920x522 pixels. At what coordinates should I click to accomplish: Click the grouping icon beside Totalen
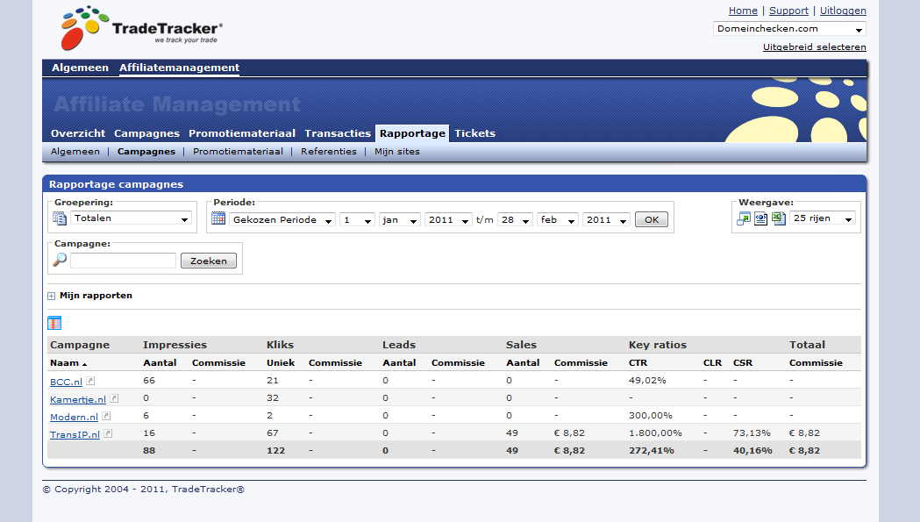click(60, 218)
